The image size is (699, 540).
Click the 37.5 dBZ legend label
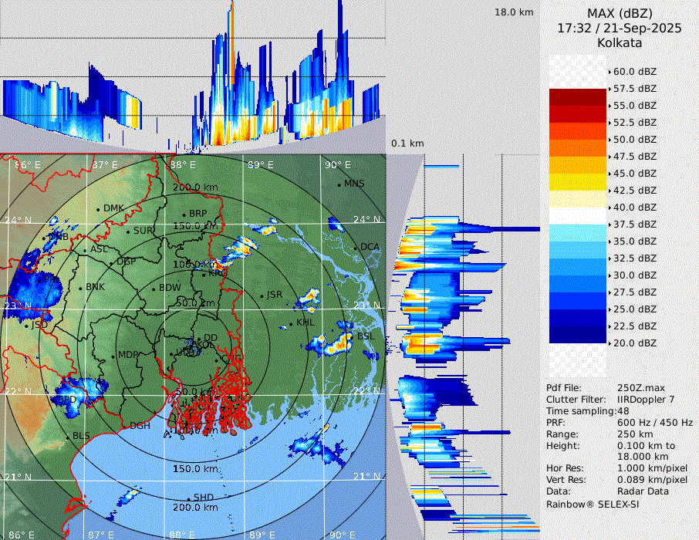pyautogui.click(x=634, y=224)
